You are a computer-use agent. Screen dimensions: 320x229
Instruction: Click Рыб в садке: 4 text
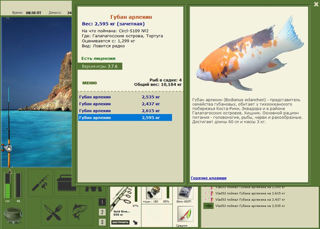[165, 80]
